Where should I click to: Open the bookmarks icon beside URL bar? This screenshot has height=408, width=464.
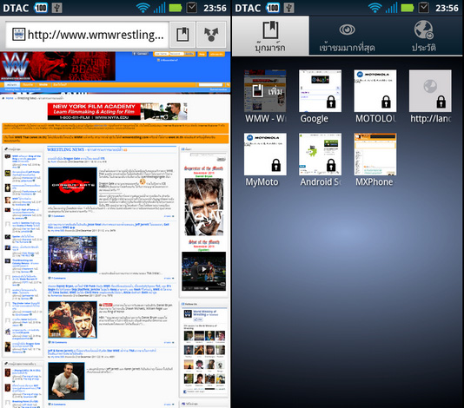pos(182,35)
